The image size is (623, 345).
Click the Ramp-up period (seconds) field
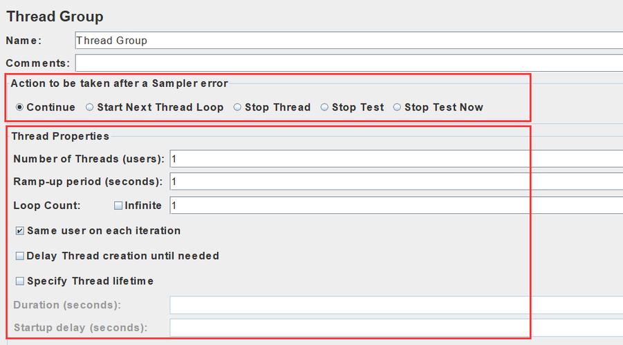pyautogui.click(x=394, y=181)
